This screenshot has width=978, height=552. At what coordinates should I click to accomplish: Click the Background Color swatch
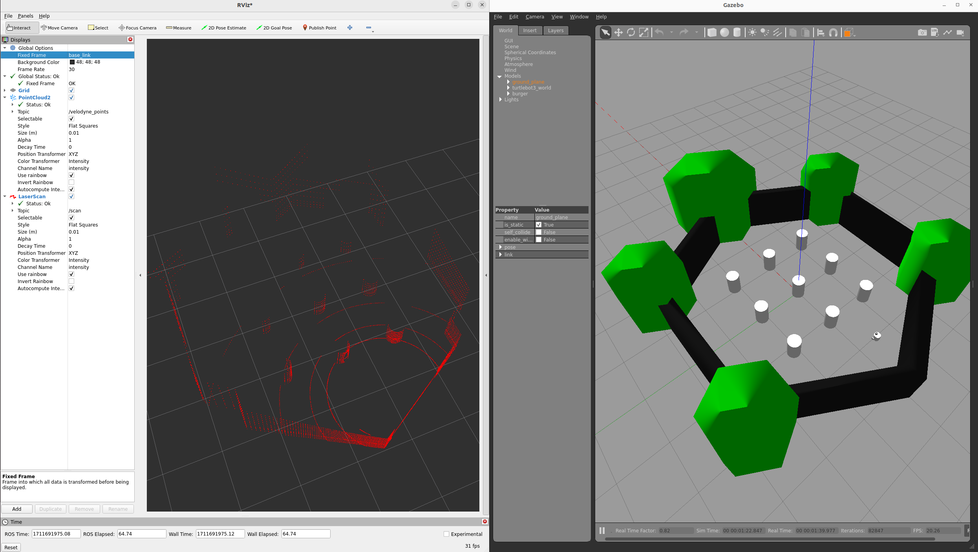coord(72,62)
